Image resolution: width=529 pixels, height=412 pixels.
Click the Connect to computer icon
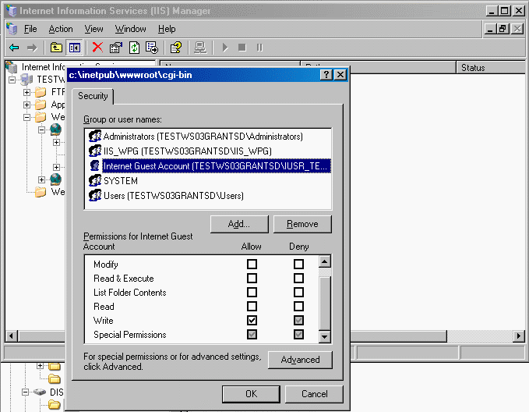tap(200, 48)
